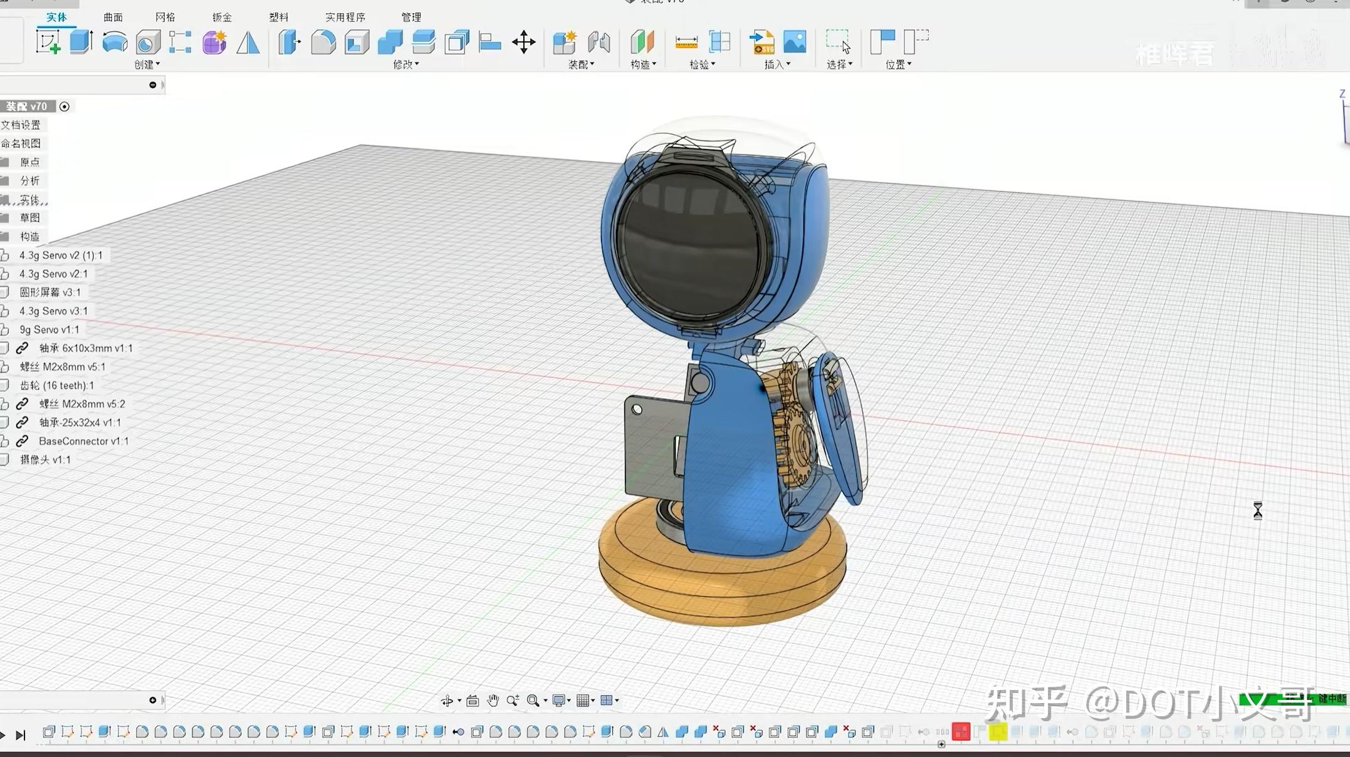Screen dimensions: 1350x757
Task: Open the 位置 dropdown
Action: click(899, 64)
